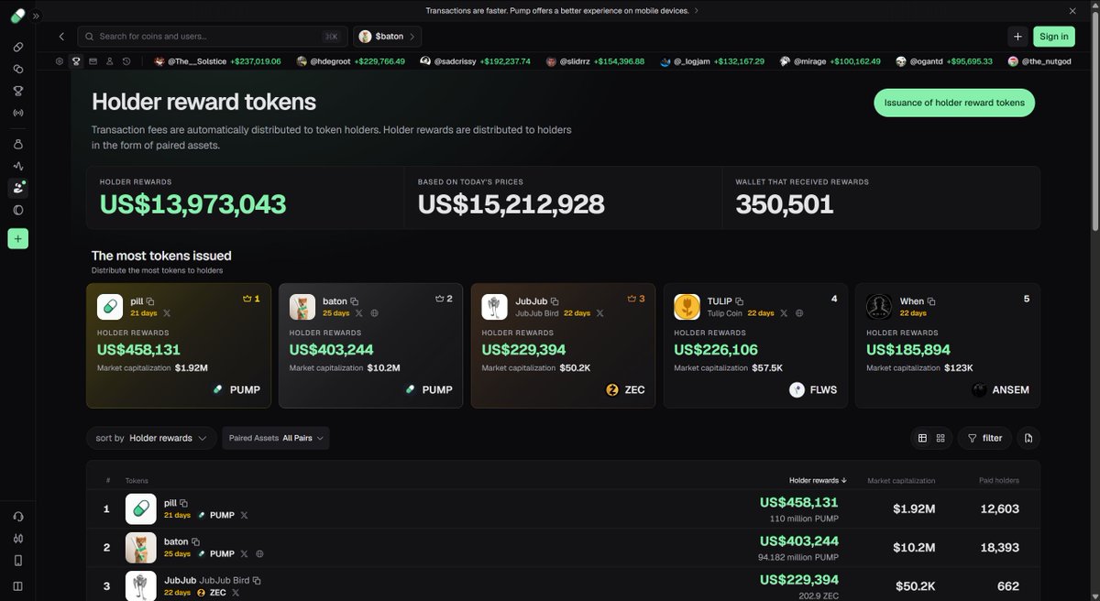Click the activity pulse icon in the sidebar
This screenshot has height=601, width=1100.
click(17, 166)
